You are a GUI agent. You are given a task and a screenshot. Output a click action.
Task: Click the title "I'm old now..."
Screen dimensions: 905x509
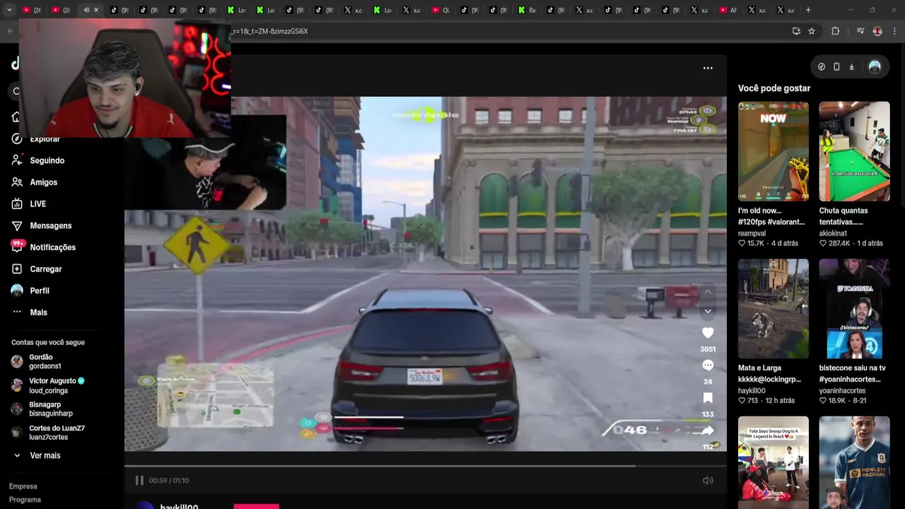[x=760, y=211]
